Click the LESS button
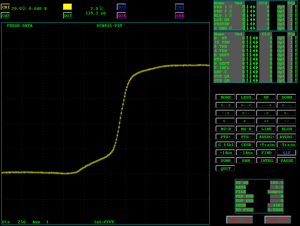Image resolution: width=300 pixels, height=226 pixels. (246, 97)
